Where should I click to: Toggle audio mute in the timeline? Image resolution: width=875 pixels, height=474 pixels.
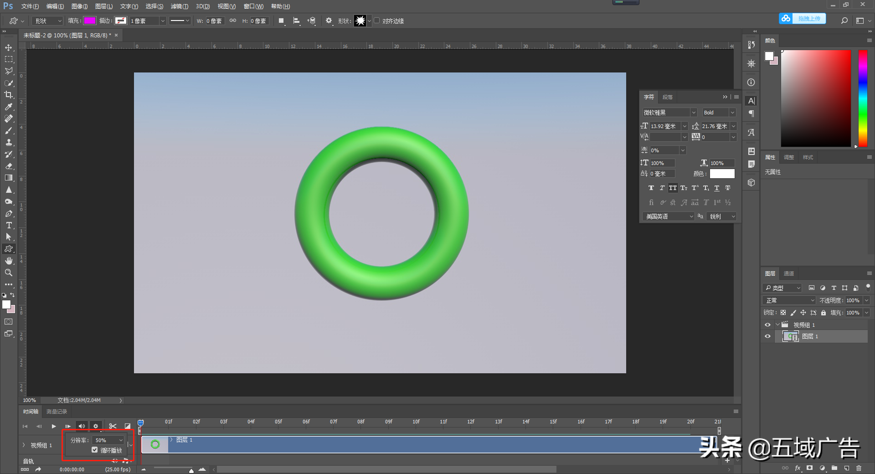click(x=82, y=426)
